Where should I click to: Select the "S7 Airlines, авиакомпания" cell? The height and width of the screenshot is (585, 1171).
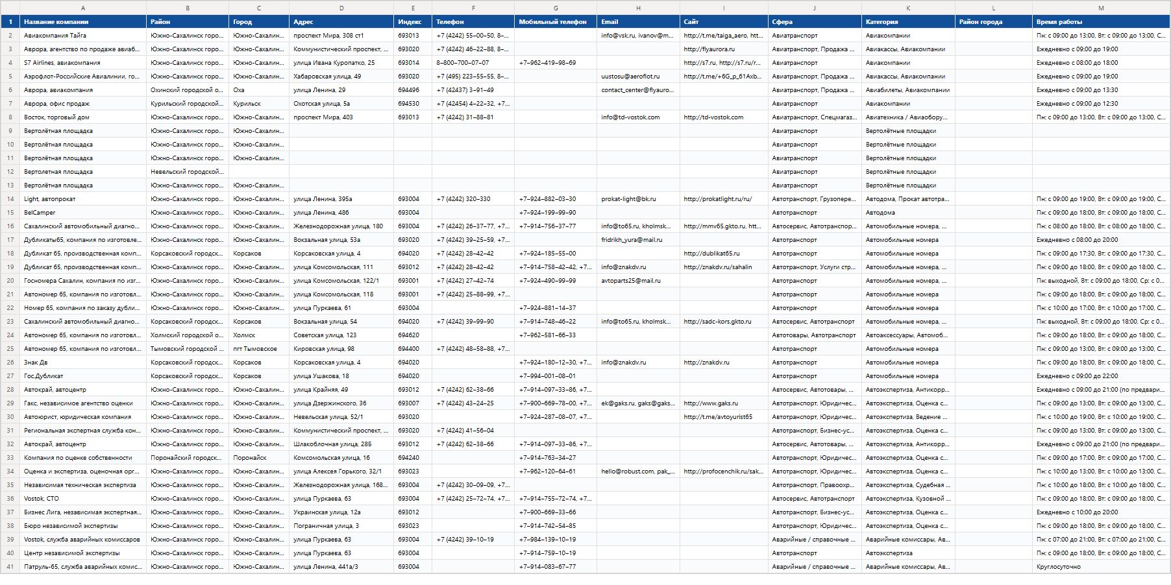pyautogui.click(x=83, y=63)
